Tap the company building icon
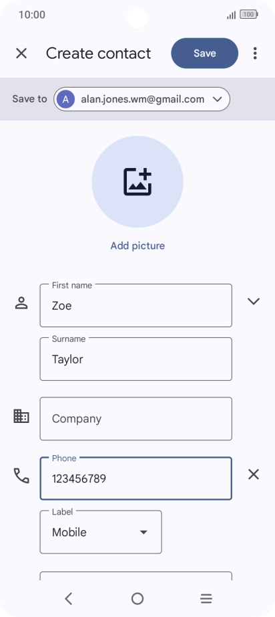The image size is (275, 617). [21, 416]
